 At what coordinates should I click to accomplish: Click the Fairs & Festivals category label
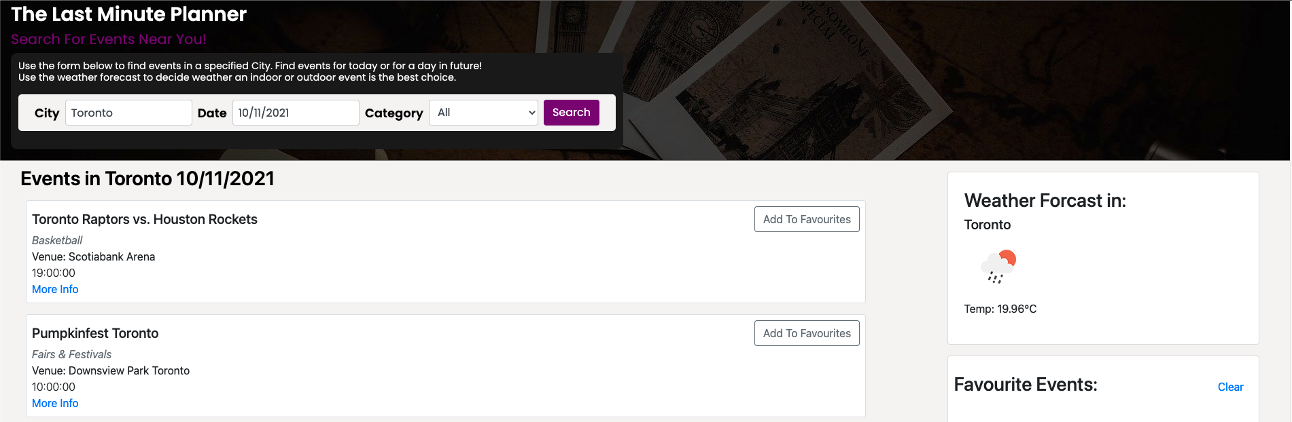point(71,354)
